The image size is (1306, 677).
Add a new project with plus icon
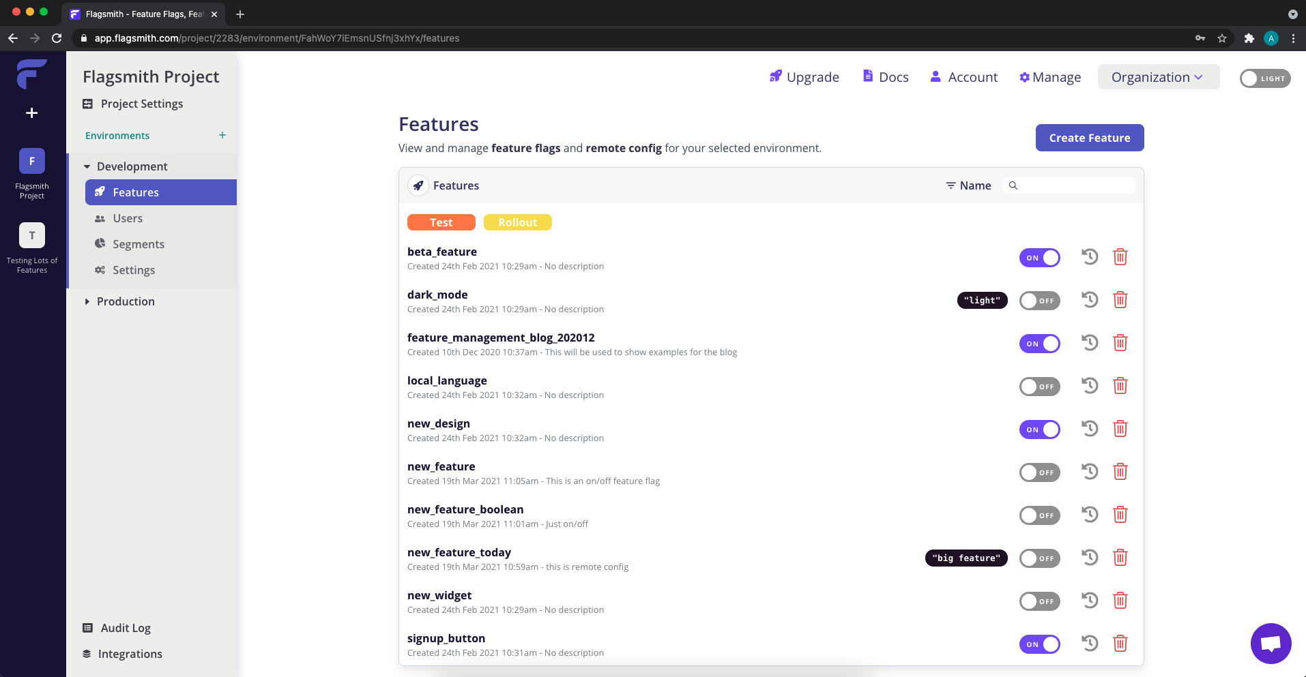point(31,113)
